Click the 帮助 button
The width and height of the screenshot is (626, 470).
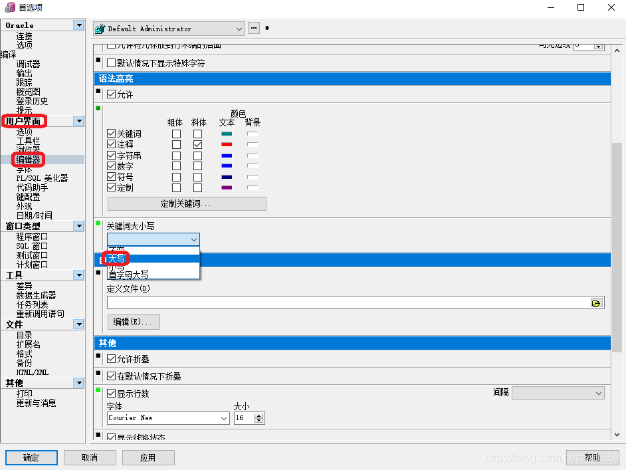tap(593, 457)
